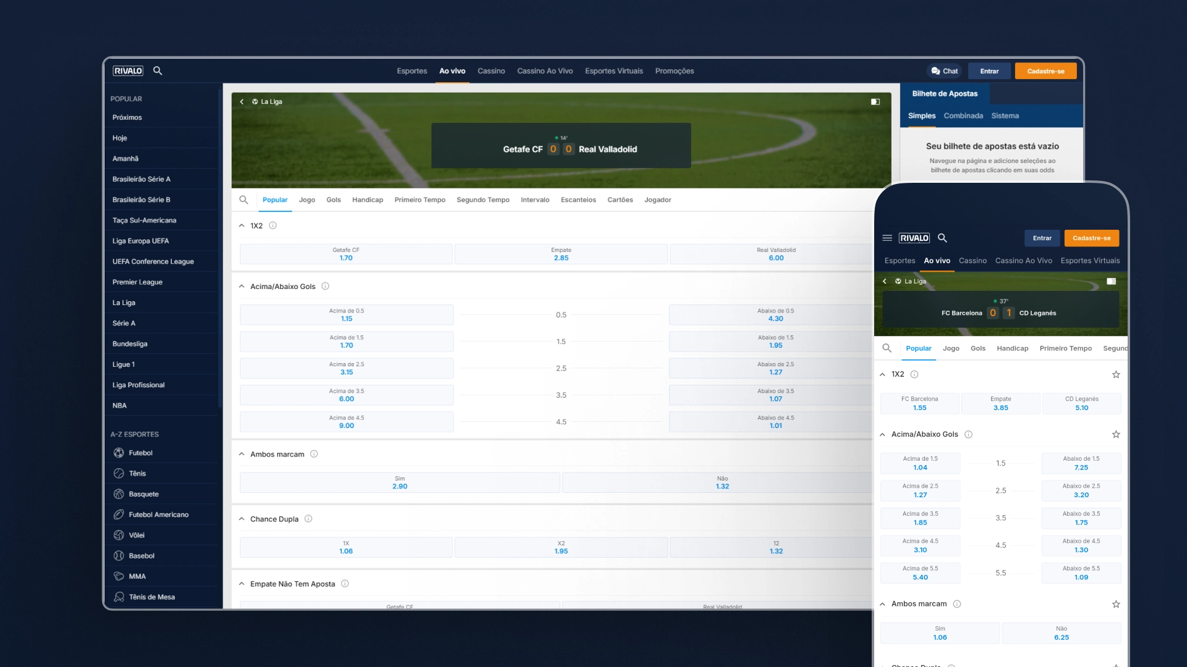The height and width of the screenshot is (667, 1187).
Task: Bet on Getafe CF at 1.70
Action: point(346,254)
